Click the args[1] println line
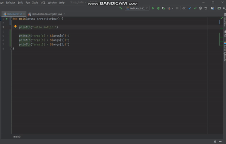226x144 pixels. pyautogui.click(x=44, y=40)
